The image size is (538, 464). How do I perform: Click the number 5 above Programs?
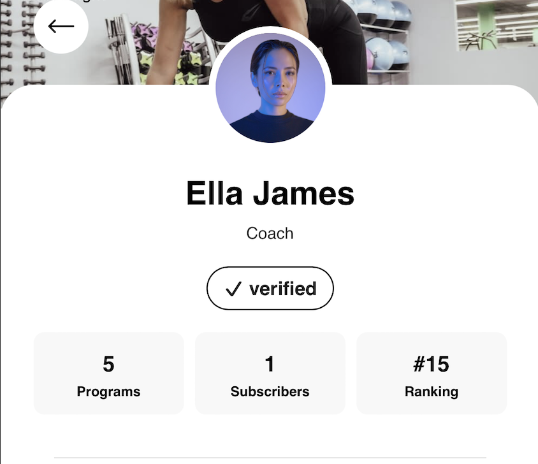[108, 364]
